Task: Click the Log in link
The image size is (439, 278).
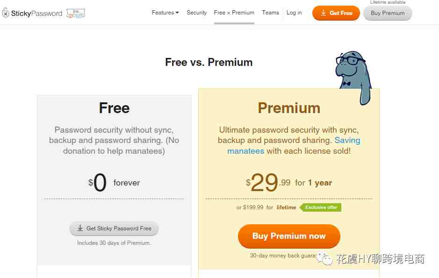Action: click(x=294, y=13)
